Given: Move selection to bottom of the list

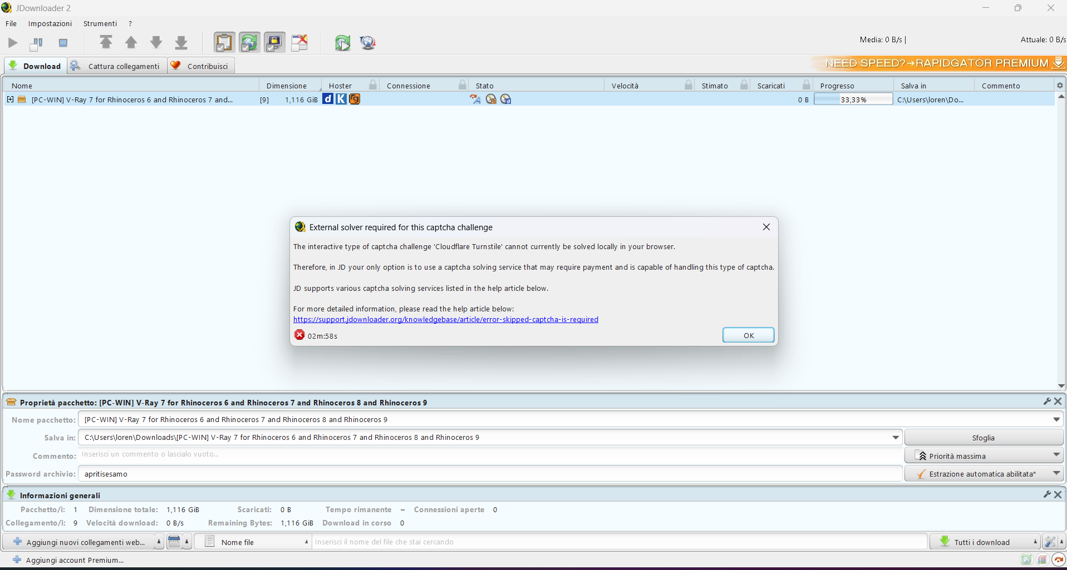Looking at the screenshot, I should [181, 42].
